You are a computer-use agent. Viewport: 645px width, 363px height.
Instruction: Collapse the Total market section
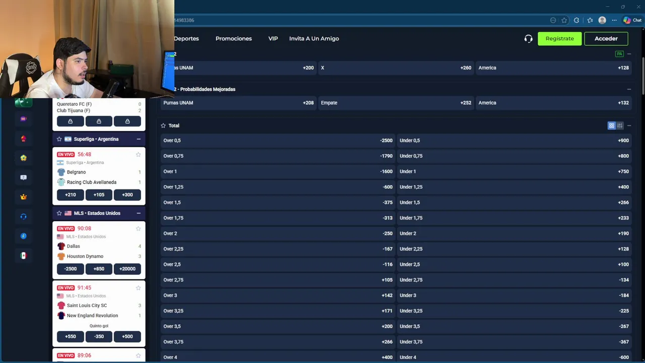629,126
